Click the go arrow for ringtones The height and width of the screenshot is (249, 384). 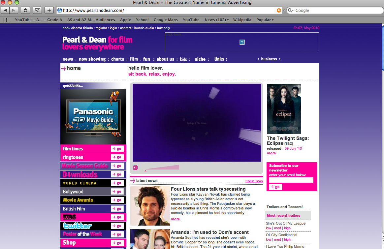[117, 157]
